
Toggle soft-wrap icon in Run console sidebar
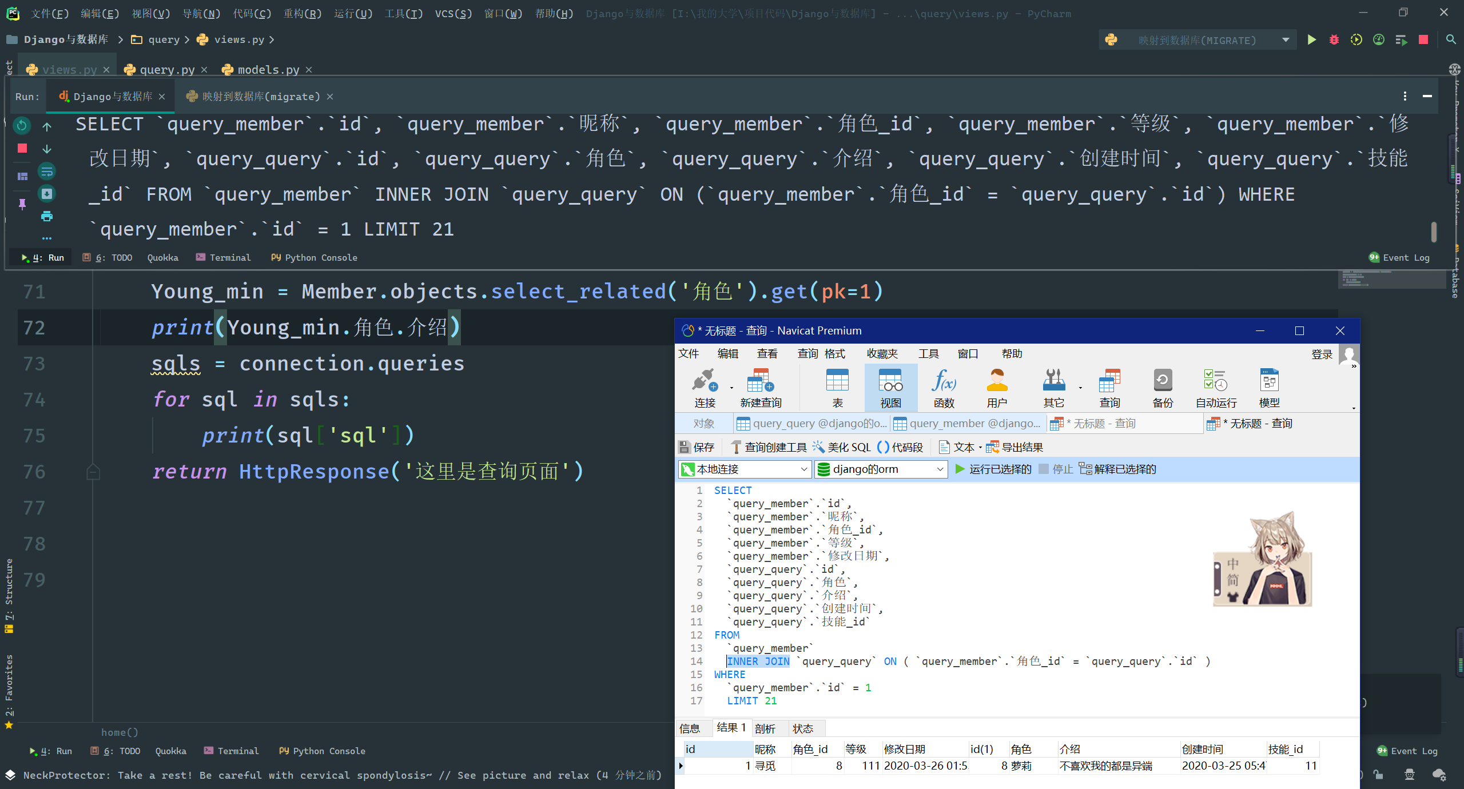(47, 171)
